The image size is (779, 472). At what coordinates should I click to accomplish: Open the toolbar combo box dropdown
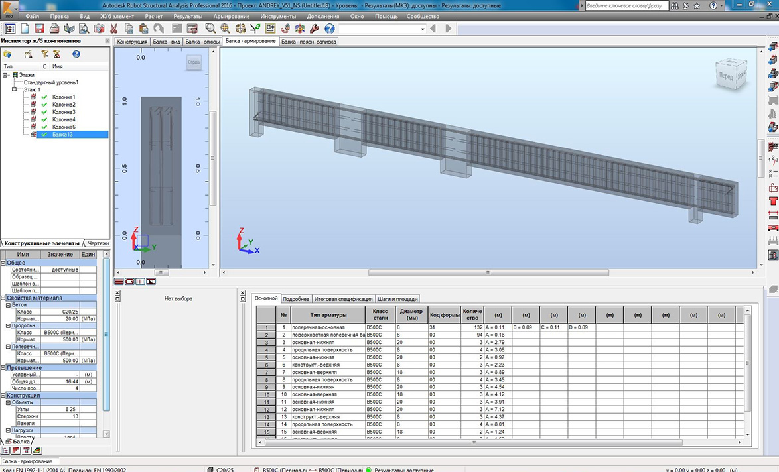[422, 29]
